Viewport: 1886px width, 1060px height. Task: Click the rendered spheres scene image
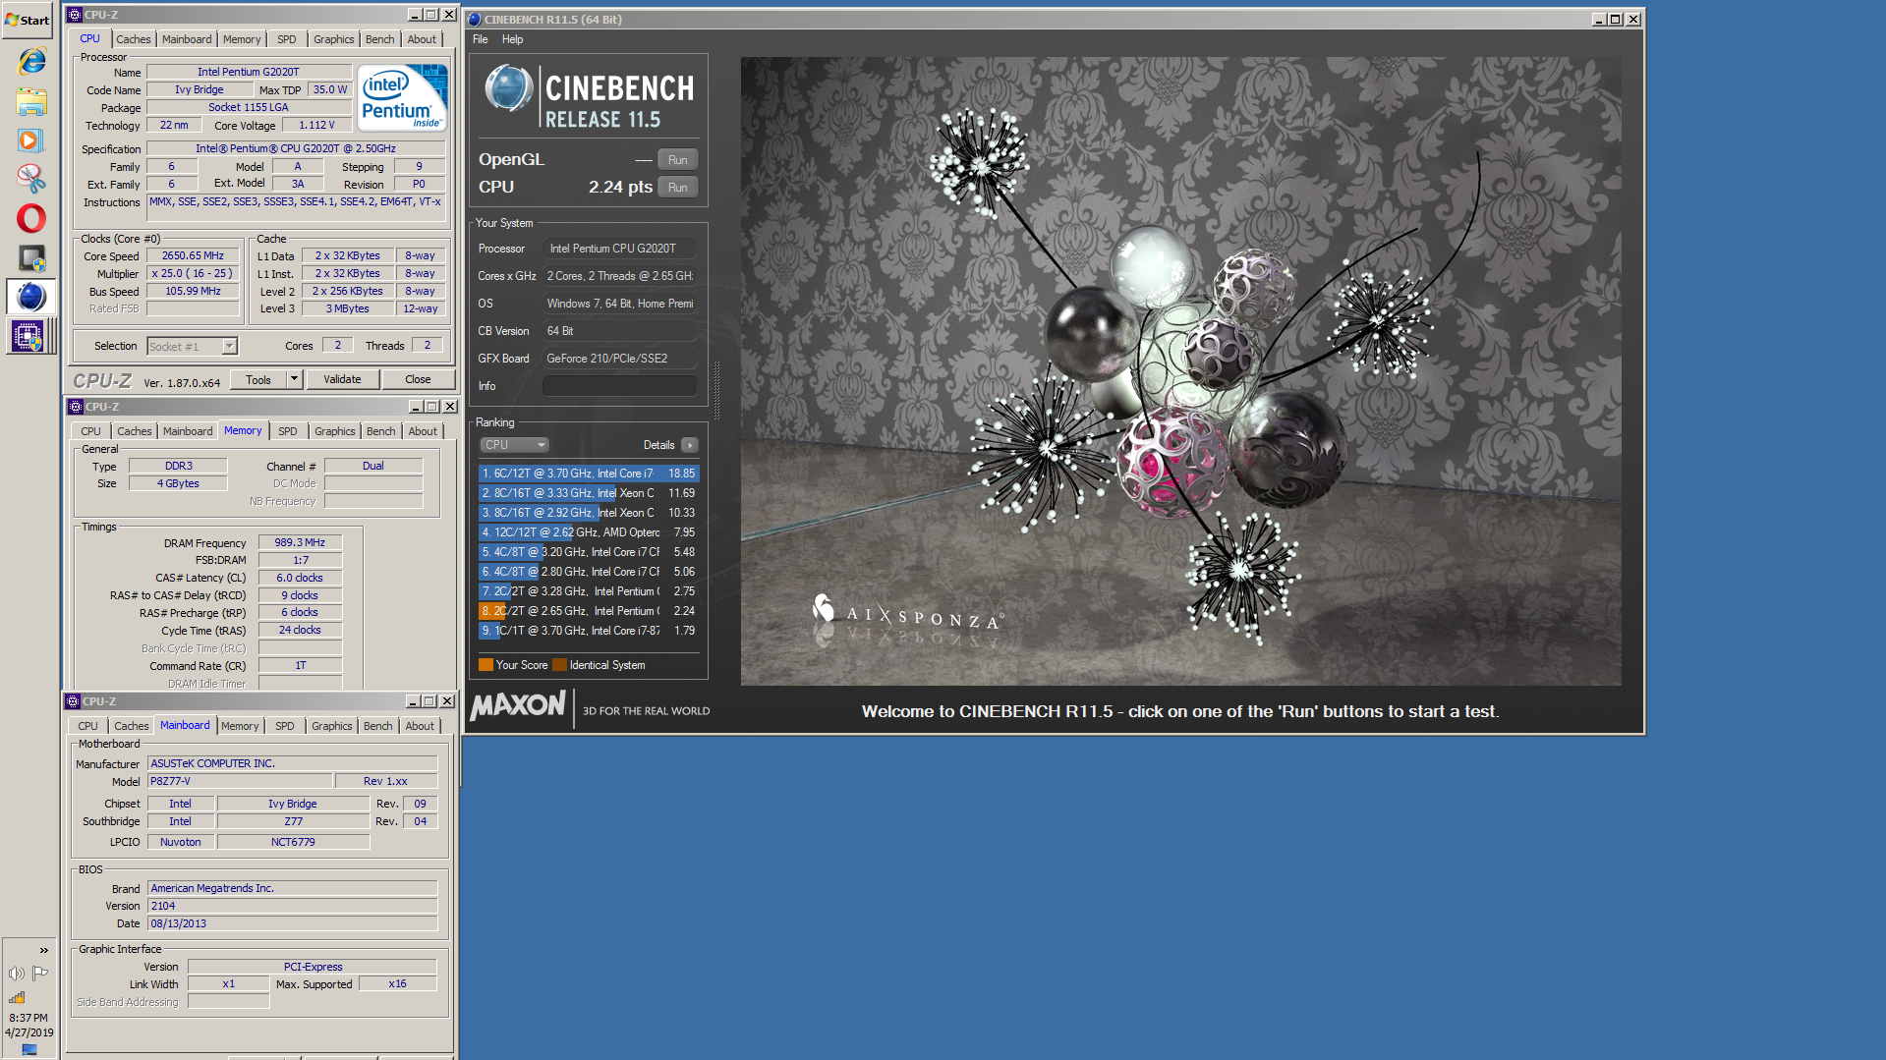(1180, 370)
